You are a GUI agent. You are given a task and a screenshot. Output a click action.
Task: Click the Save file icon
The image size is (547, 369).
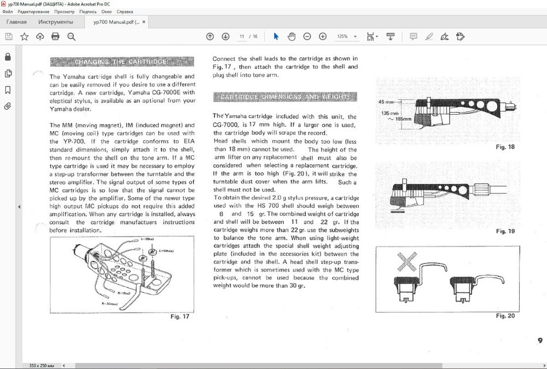9,37
